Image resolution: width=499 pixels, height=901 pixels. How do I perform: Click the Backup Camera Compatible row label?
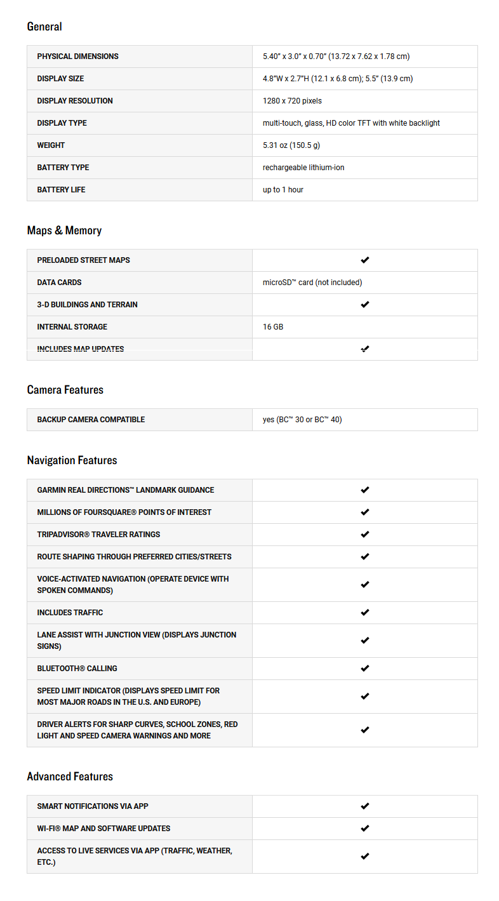(x=91, y=420)
